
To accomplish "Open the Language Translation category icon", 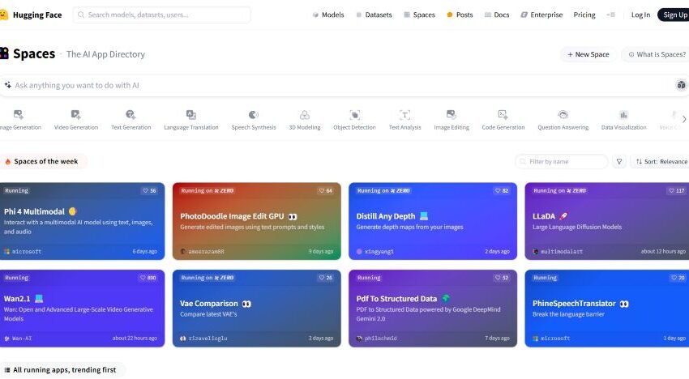I will click(191, 115).
